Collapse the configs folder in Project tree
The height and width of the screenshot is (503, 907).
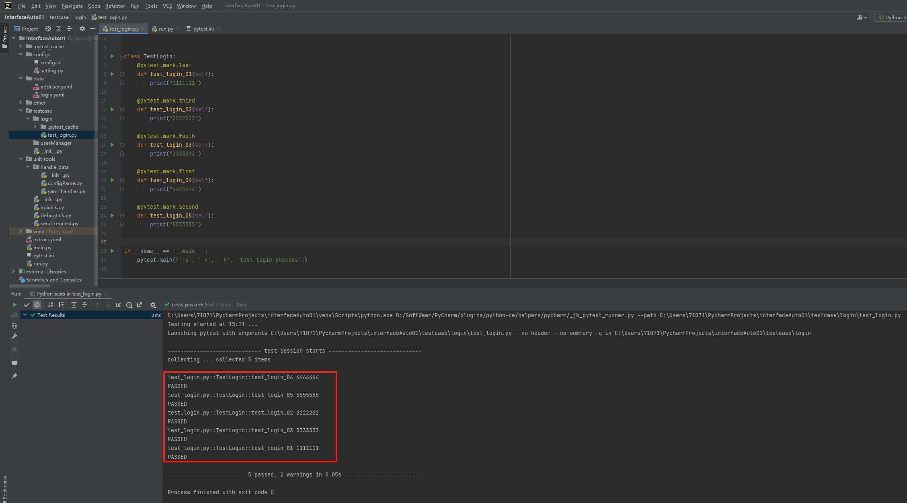pyautogui.click(x=21, y=54)
